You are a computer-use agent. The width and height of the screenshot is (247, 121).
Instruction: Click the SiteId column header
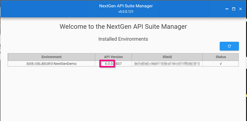(x=167, y=57)
